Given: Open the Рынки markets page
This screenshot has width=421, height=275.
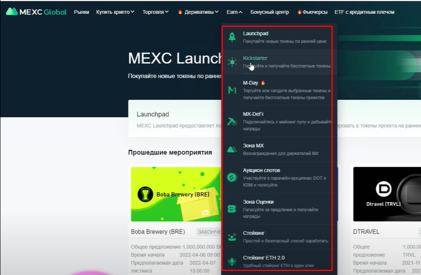Looking at the screenshot, I should pyautogui.click(x=82, y=12).
